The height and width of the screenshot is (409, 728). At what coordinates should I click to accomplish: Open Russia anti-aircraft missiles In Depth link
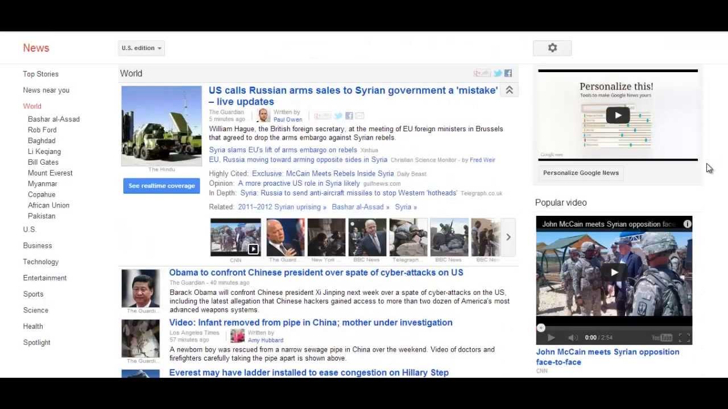pos(349,193)
